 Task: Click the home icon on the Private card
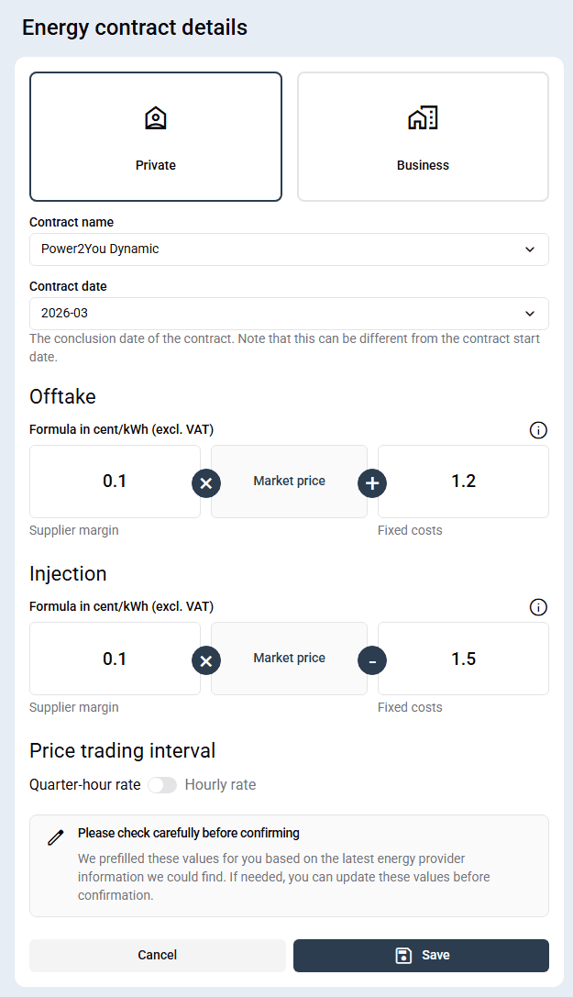tap(155, 117)
